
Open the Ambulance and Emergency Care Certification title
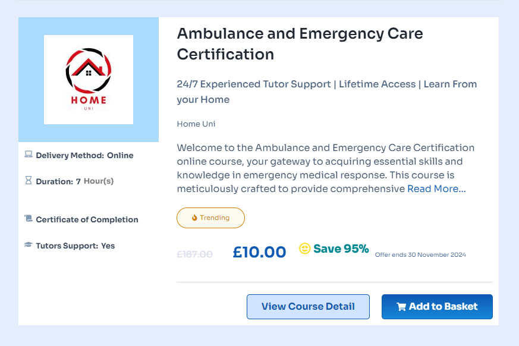pyautogui.click(x=300, y=43)
